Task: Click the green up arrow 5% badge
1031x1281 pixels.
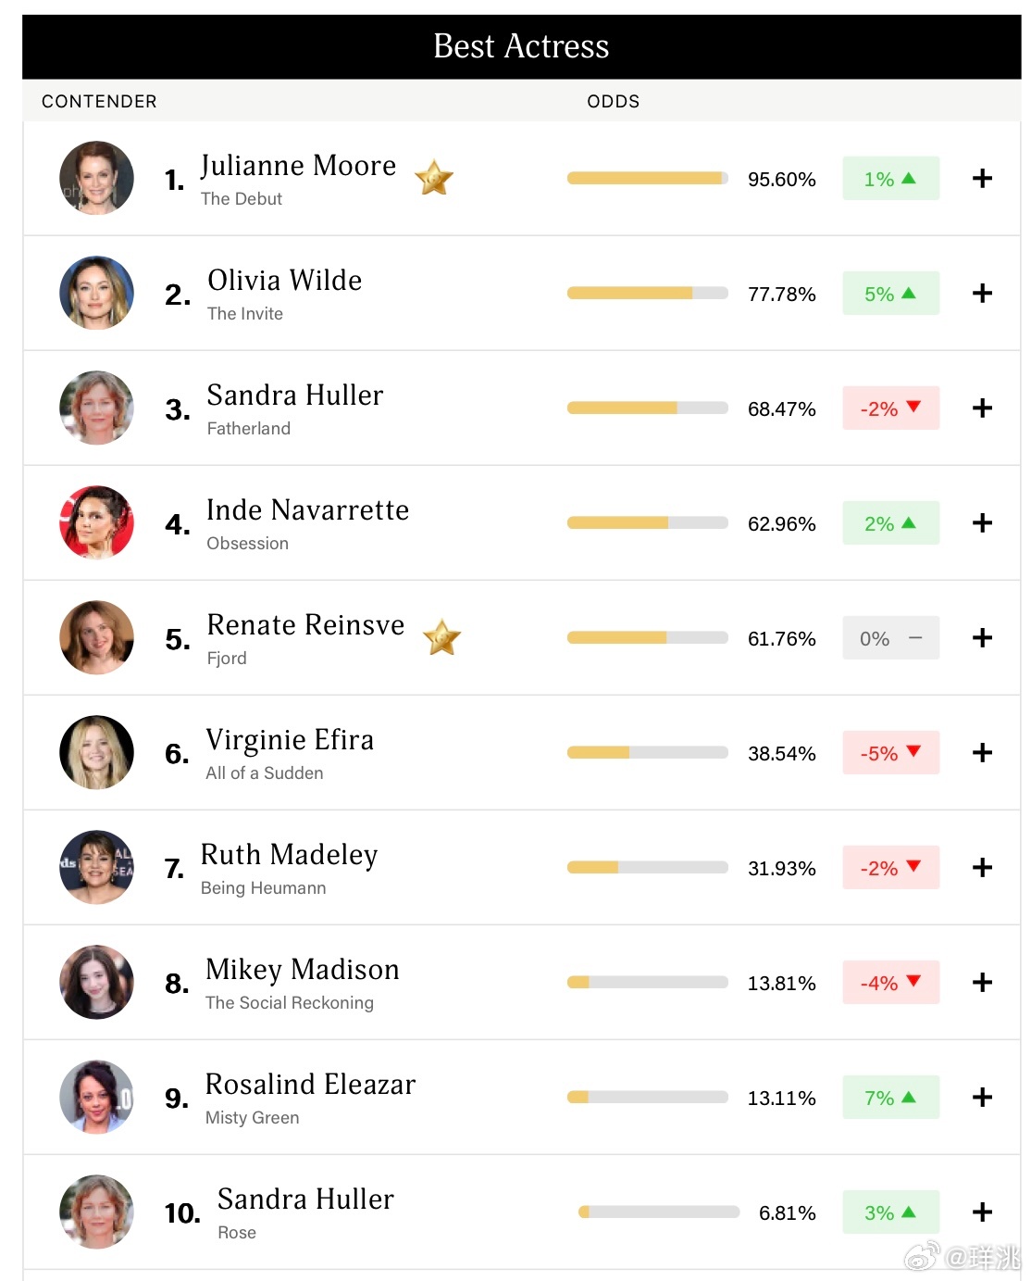Action: (x=890, y=294)
